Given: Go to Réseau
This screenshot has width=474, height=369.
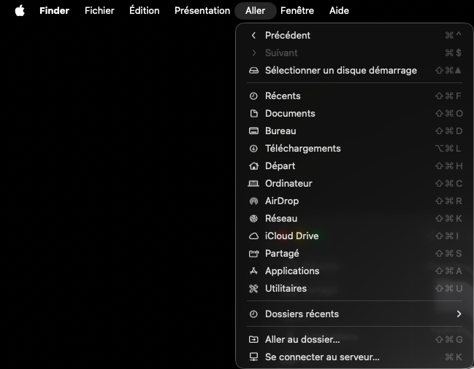Looking at the screenshot, I should point(354,219).
